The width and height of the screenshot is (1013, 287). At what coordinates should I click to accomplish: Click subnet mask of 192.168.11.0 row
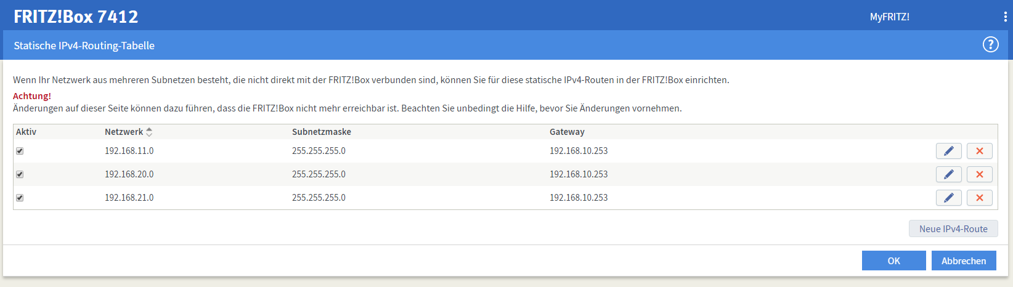[x=319, y=151]
